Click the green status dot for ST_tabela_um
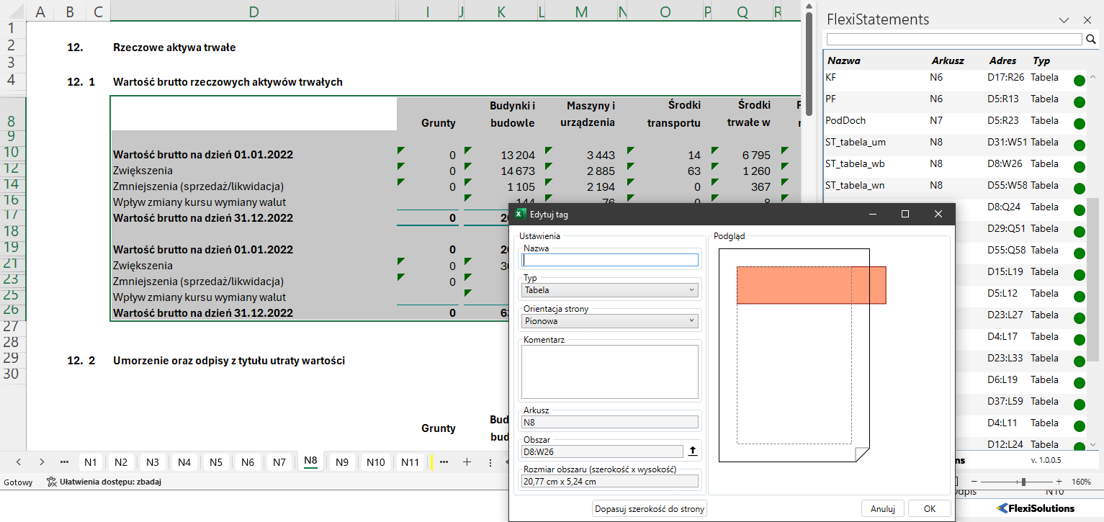This screenshot has width=1104, height=522. click(1079, 145)
